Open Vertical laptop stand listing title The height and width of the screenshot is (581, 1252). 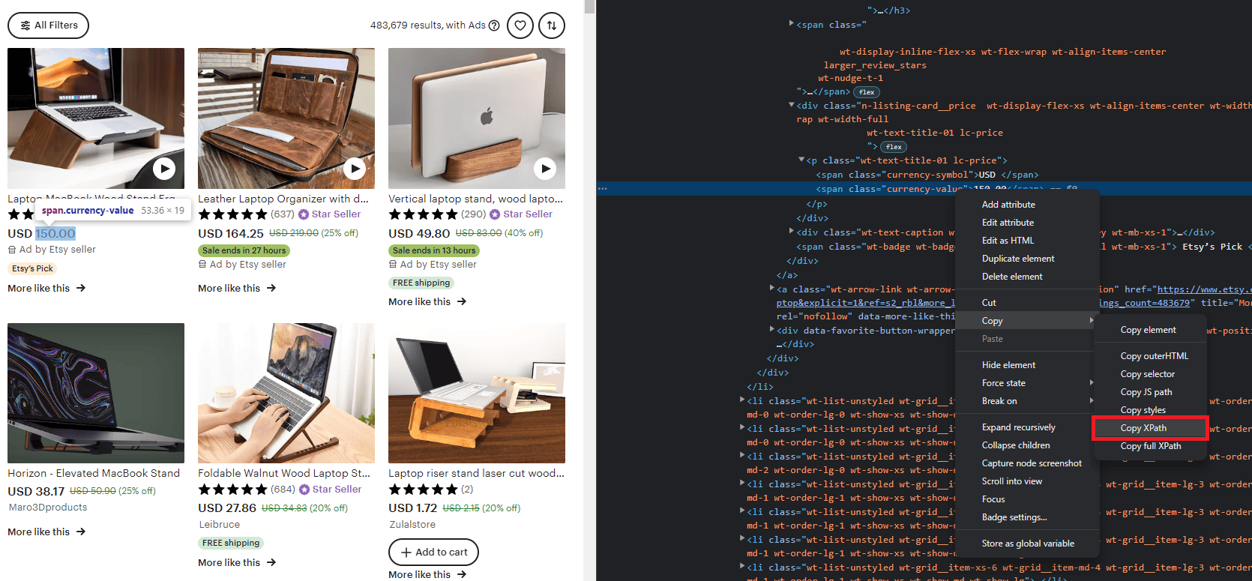(x=475, y=199)
